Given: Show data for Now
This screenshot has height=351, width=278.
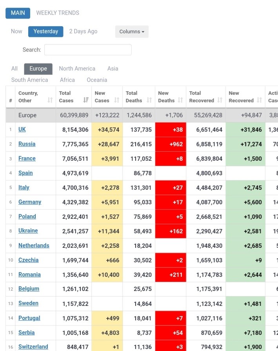Looking at the screenshot, I should (x=16, y=31).
